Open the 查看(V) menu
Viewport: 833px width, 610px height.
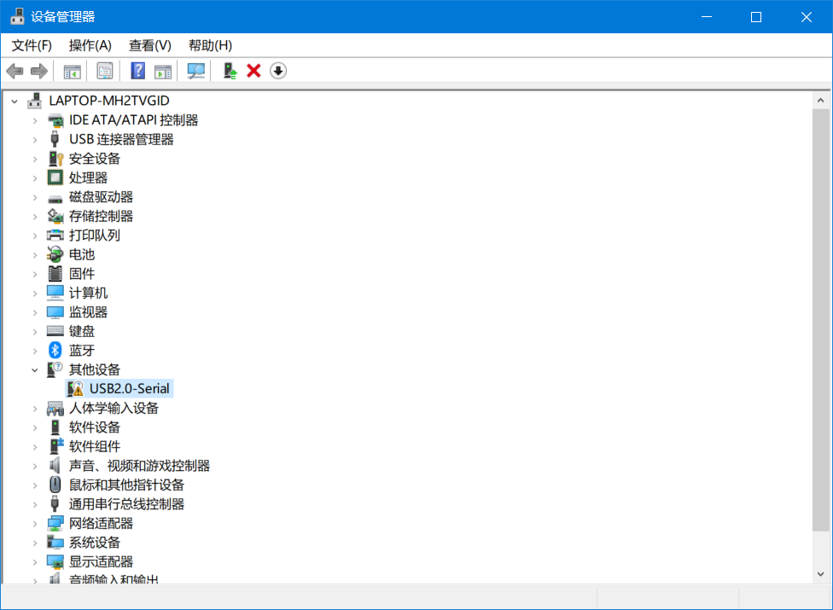[x=150, y=46]
